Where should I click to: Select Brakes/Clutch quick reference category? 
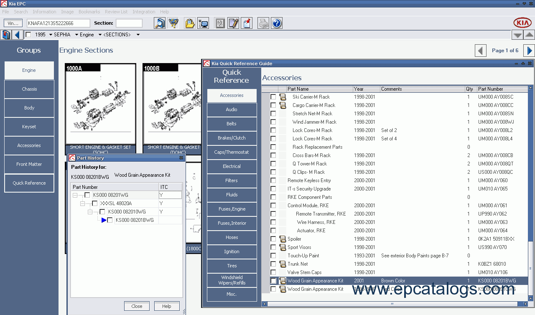coord(232,138)
